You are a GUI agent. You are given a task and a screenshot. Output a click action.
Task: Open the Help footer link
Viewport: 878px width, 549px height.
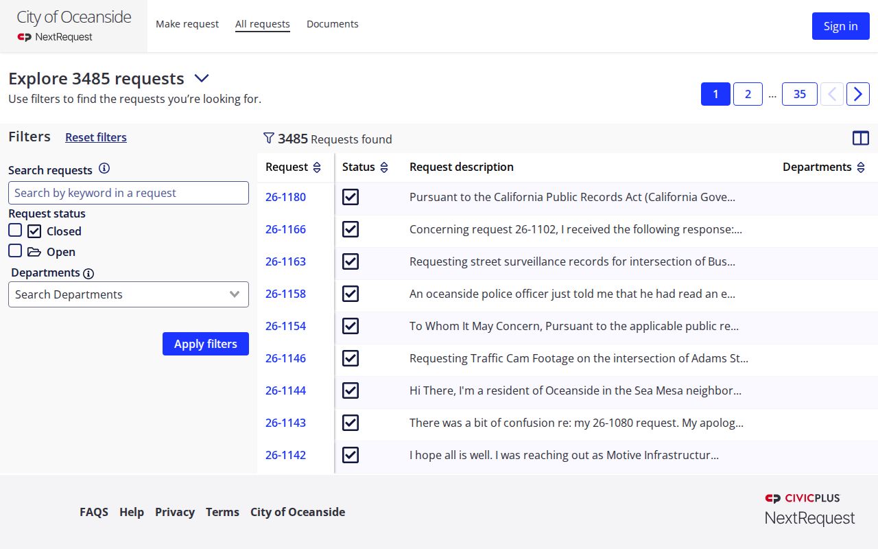click(132, 512)
